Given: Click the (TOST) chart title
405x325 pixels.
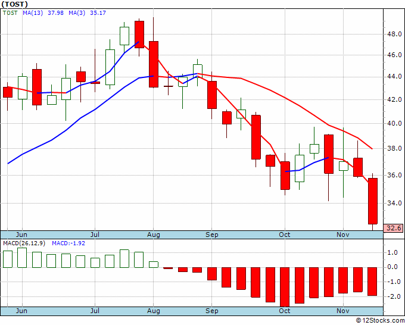Looking at the screenshot, I should [14, 4].
